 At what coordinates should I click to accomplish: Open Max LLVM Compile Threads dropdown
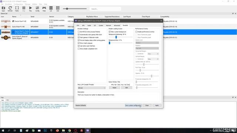(x=91, y=88)
